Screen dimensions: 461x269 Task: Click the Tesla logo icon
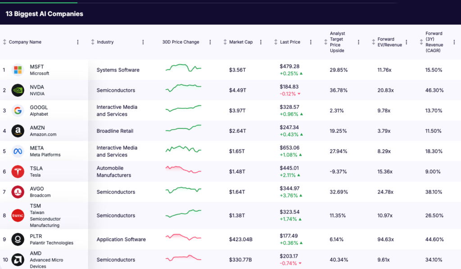pyautogui.click(x=17, y=171)
